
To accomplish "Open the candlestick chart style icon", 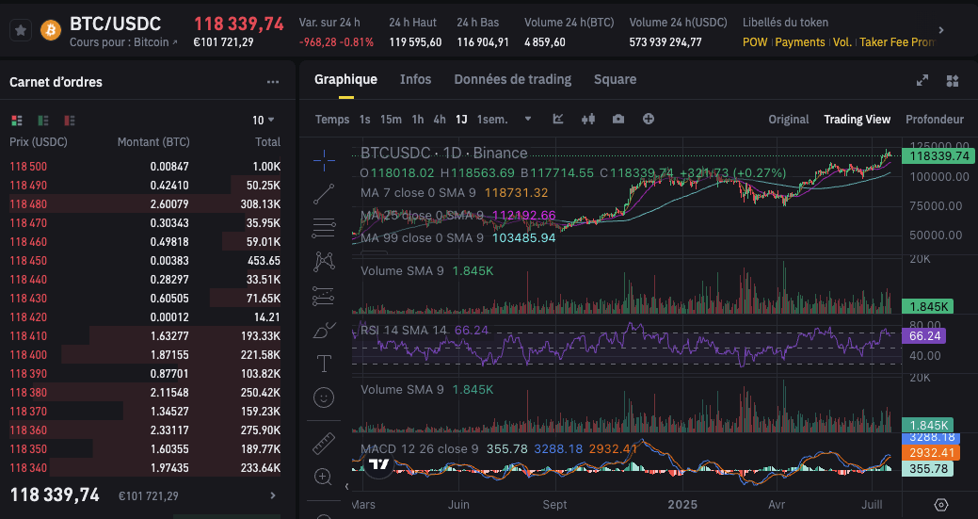I will tap(588, 119).
